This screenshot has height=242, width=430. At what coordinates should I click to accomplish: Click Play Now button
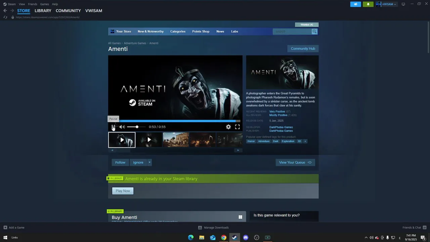click(x=123, y=191)
